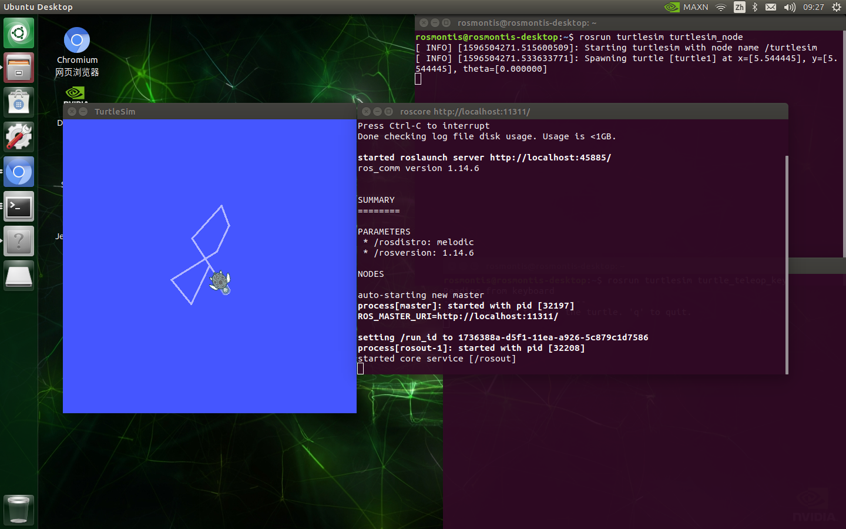
Task: Focus the Terminal icon in the dock
Action: tap(19, 206)
